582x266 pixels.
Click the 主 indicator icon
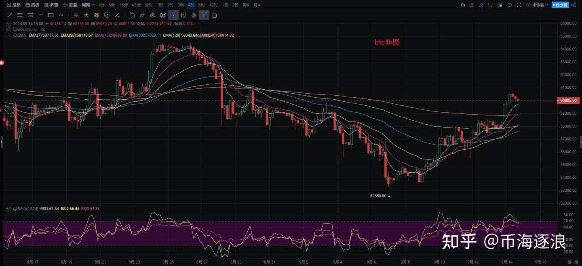(x=76, y=15)
